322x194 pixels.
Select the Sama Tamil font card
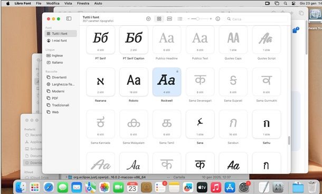pos(167,124)
